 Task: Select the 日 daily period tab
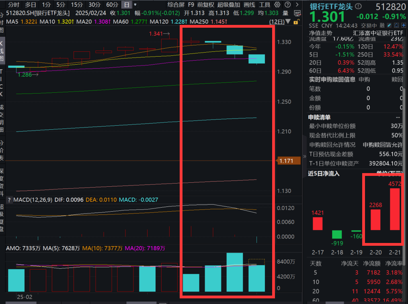pyautogui.click(x=127, y=5)
